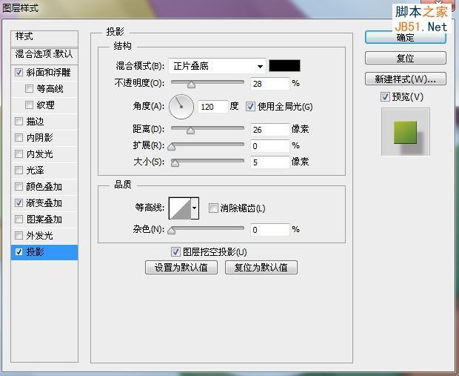Click the 距离 value field showing 26
The width and height of the screenshot is (459, 376).
[270, 130]
